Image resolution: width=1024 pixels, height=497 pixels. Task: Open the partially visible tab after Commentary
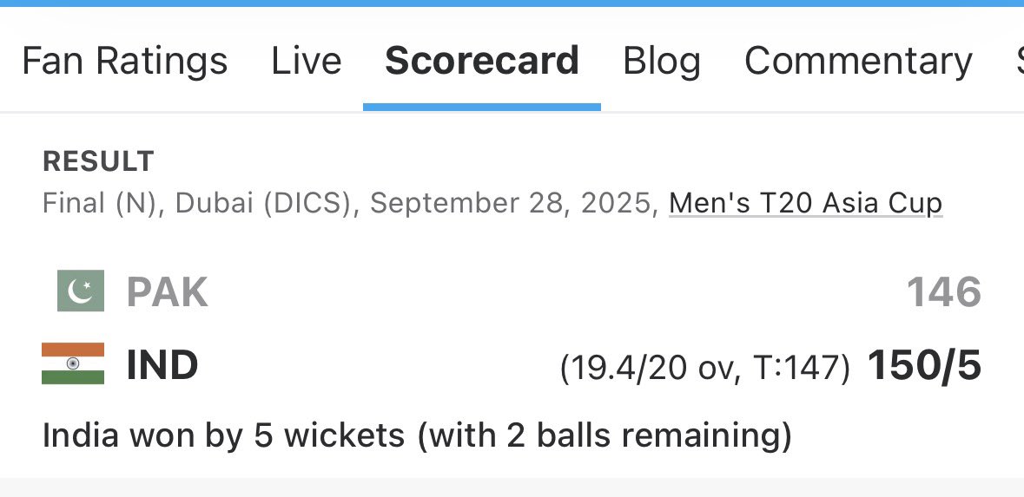pos(1020,62)
